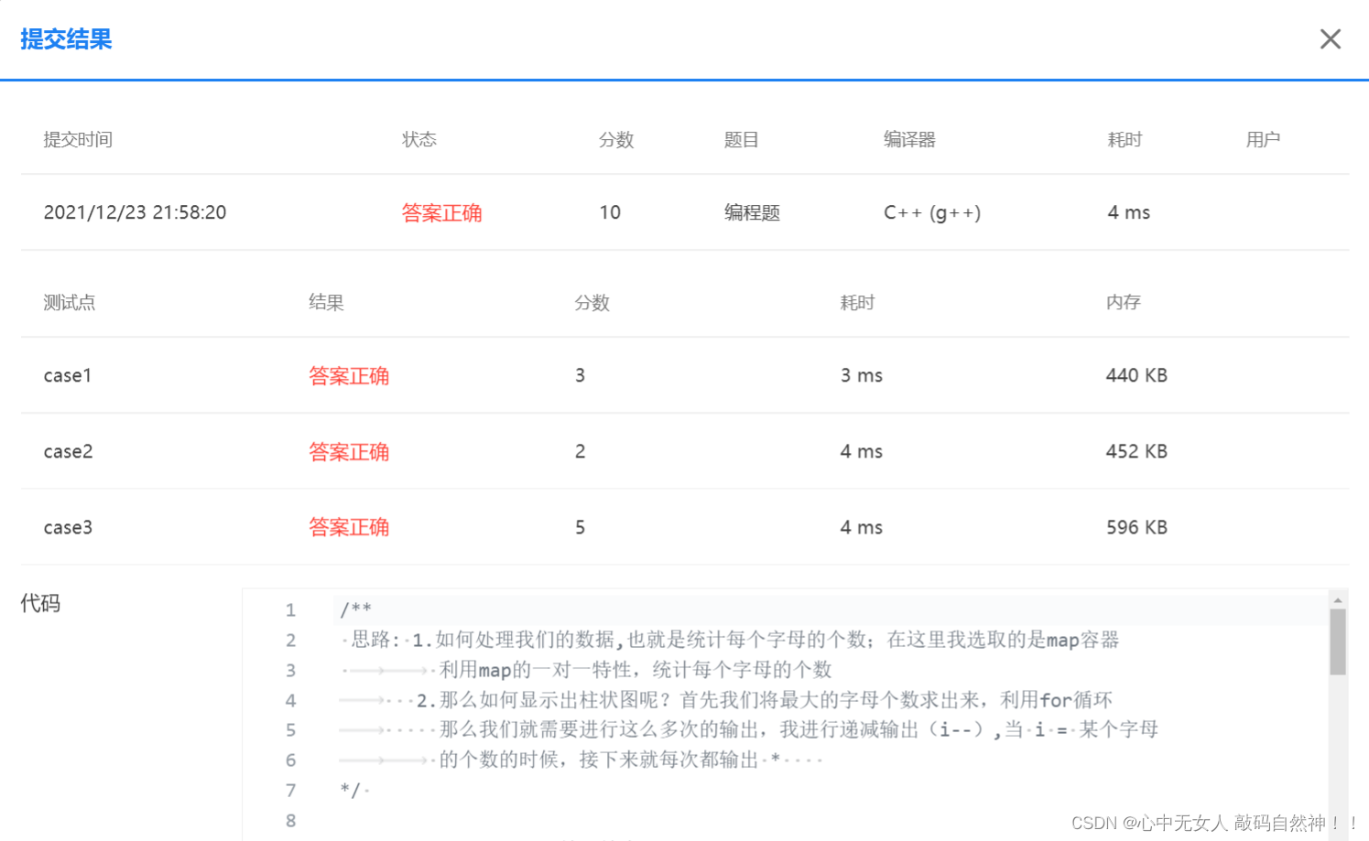1369x841 pixels.
Task: Click the 编译器 column header
Action: click(x=908, y=139)
